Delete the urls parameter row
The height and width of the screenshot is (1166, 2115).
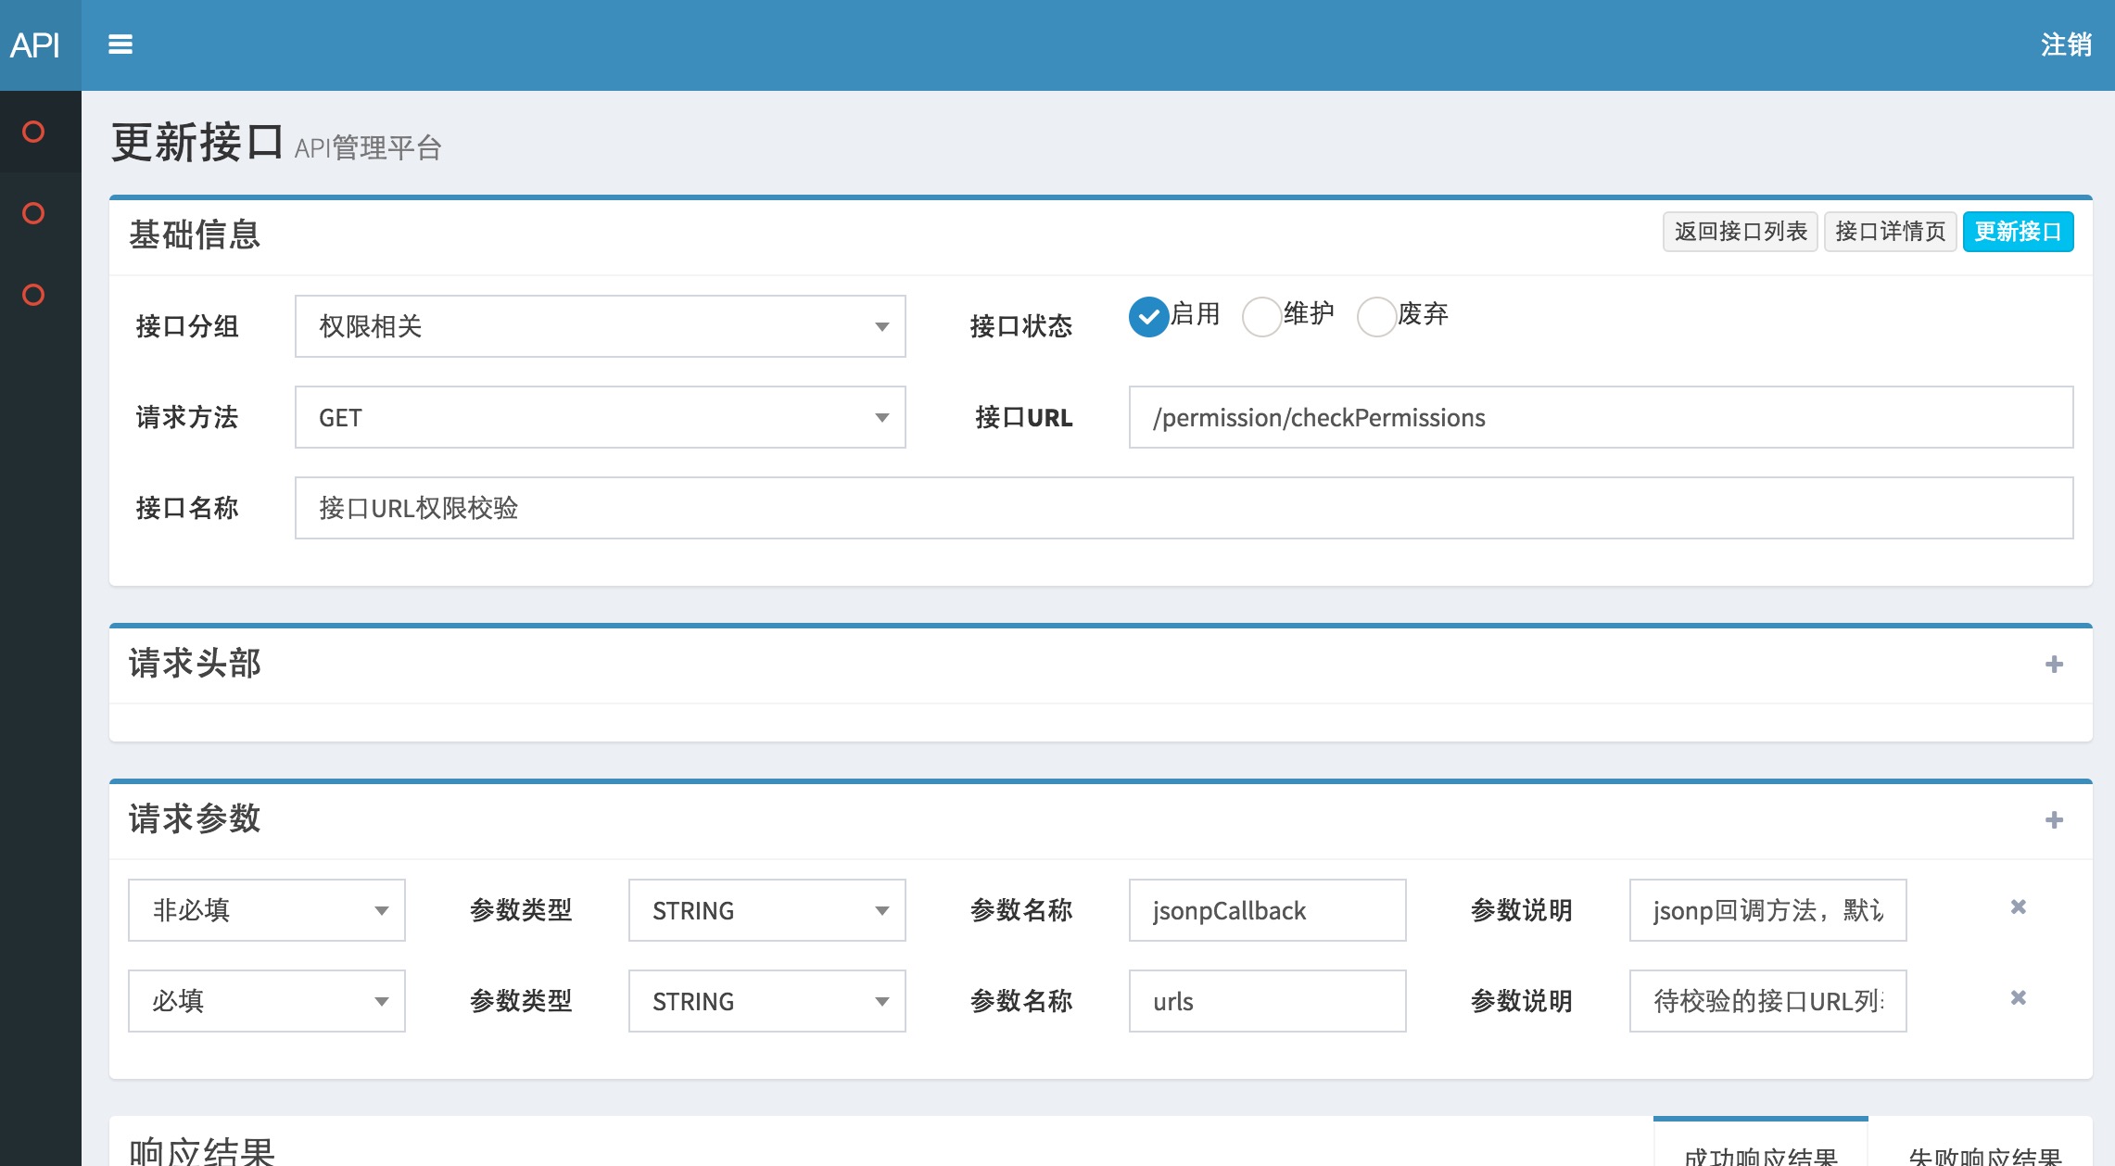(x=2018, y=998)
